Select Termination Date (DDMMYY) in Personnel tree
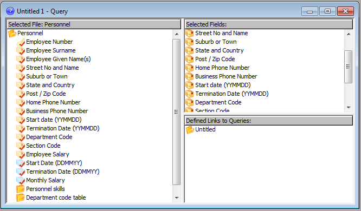Screen dimensions: 361x211 tap(63, 172)
